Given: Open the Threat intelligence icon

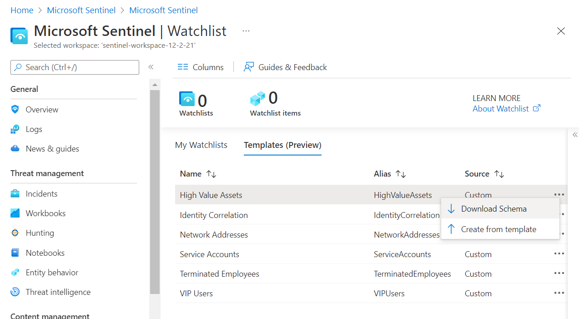Looking at the screenshot, I should click(15, 292).
